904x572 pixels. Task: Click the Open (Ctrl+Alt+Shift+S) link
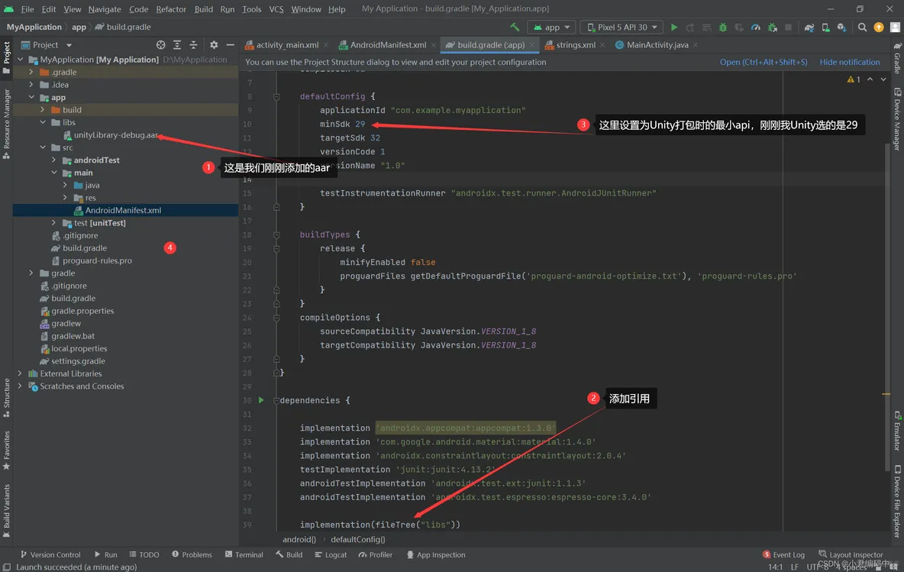(x=764, y=62)
